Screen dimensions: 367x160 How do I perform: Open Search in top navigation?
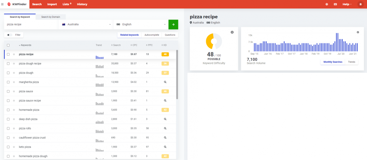pos(37,4)
